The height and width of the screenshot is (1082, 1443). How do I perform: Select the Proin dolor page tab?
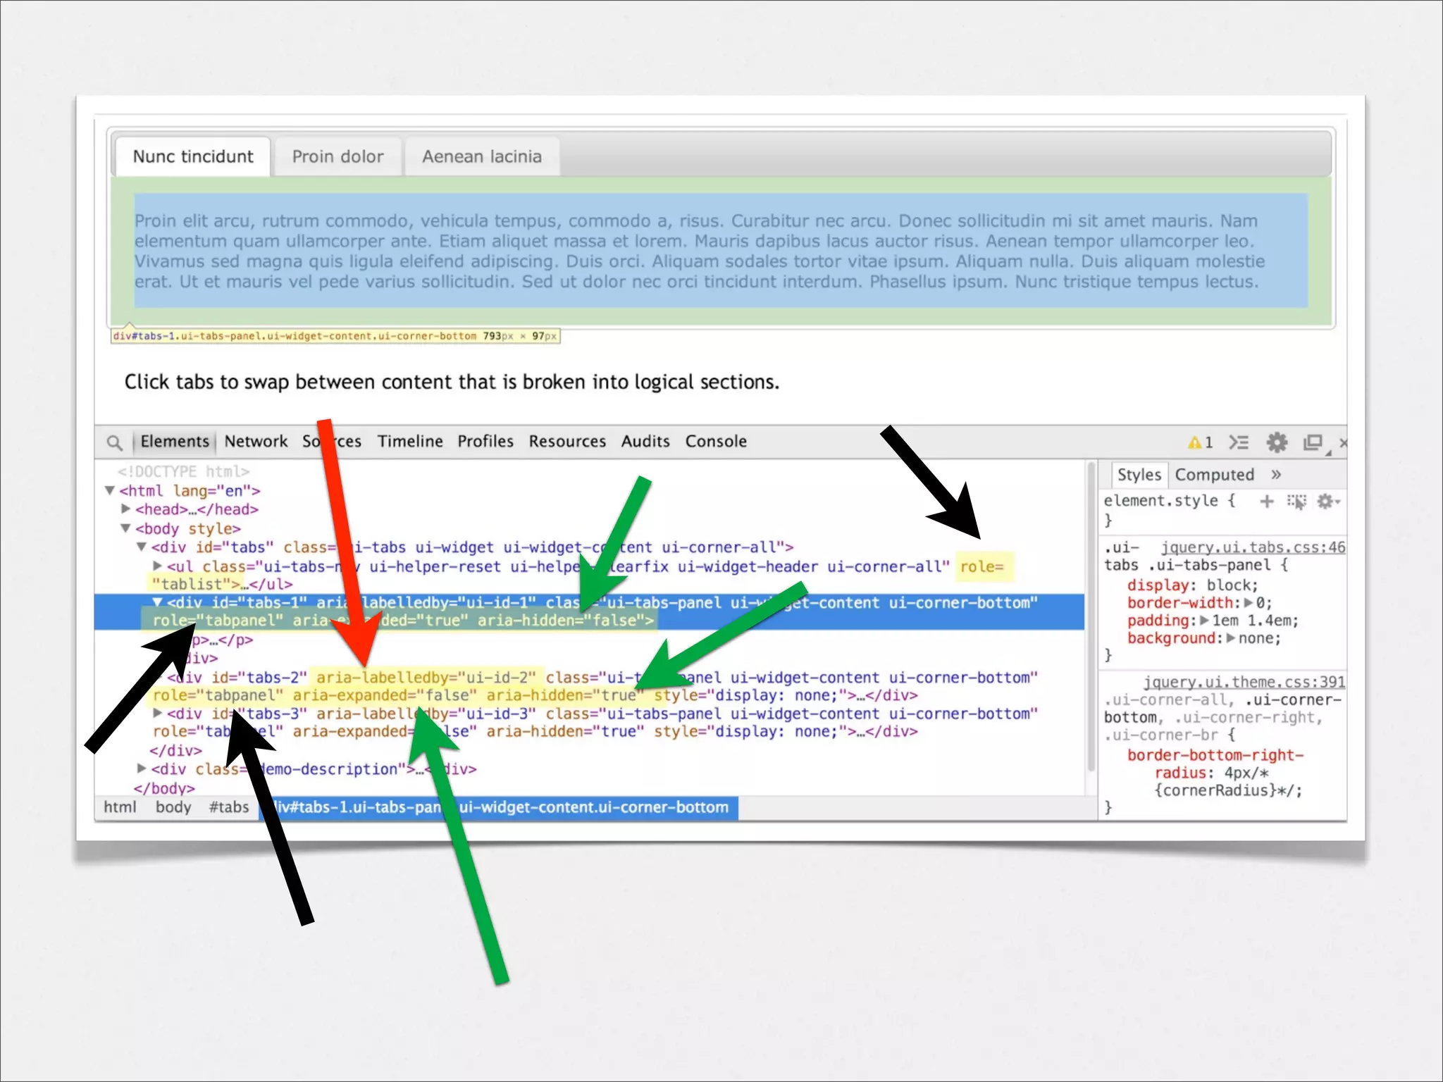pos(337,156)
